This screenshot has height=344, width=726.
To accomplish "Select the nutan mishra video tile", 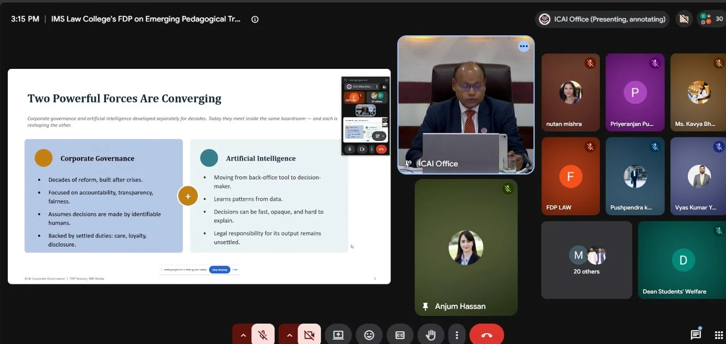I will click(x=570, y=92).
